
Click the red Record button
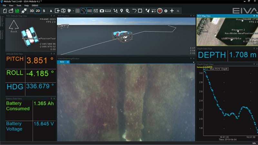click(x=160, y=11)
